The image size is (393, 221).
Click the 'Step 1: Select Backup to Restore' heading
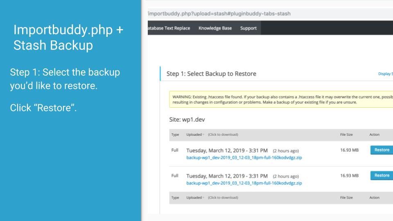211,74
